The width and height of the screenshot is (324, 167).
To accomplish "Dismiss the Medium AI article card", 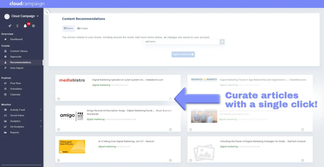I will point(59,161).
